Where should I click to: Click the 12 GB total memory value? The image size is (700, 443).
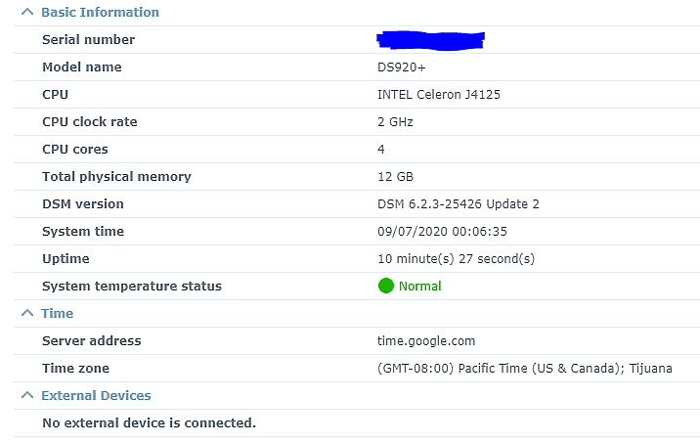[x=396, y=176]
